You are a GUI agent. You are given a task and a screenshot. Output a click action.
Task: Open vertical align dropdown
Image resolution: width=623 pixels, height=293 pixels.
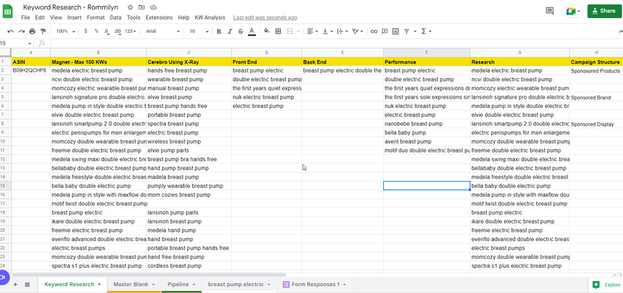(328, 31)
